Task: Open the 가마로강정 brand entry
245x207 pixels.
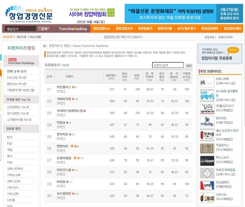Action: 64,99
